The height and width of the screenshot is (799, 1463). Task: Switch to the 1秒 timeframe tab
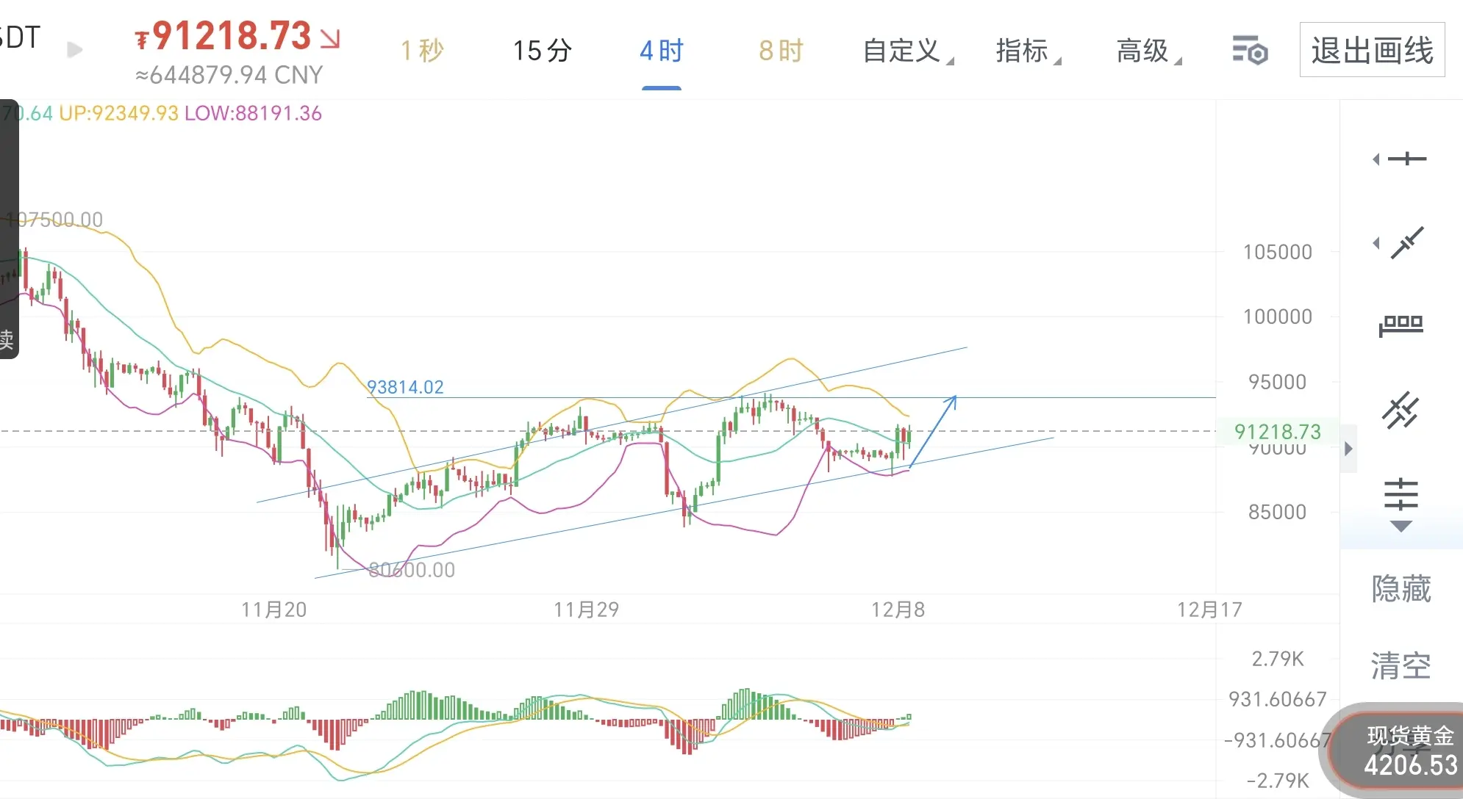pos(422,51)
